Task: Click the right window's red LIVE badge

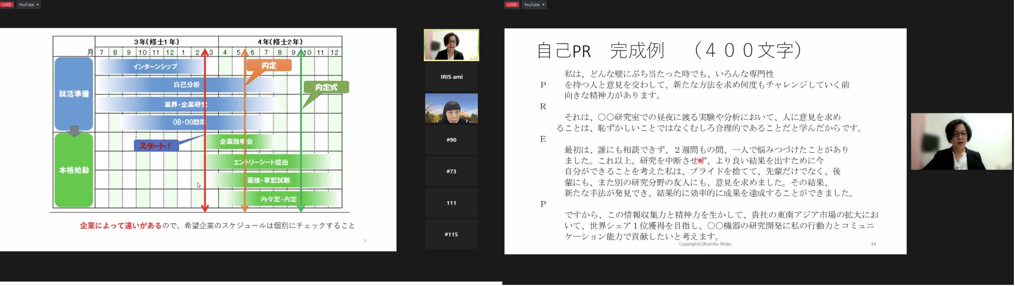Action: pyautogui.click(x=511, y=5)
